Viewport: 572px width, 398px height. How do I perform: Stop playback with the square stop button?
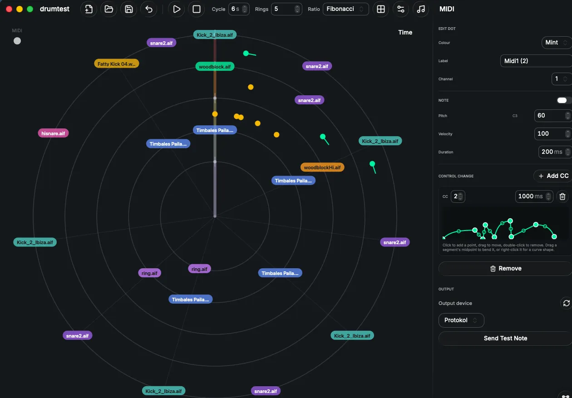tap(197, 9)
